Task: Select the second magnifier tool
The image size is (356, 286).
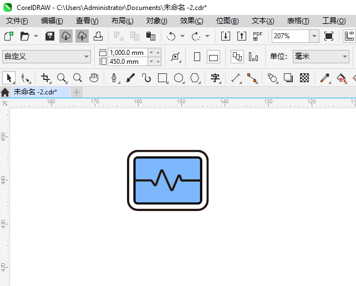Action: tap(78, 78)
